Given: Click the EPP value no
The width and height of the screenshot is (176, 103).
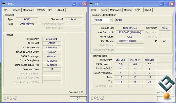Looking at the screenshot, I should tap(165, 41).
